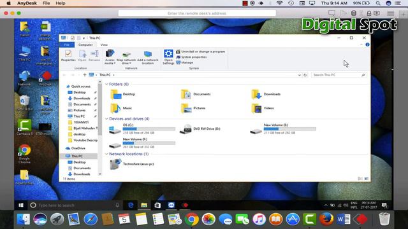Open the Windows Start button
Viewport: 408px width, 229px height.
[21, 205]
